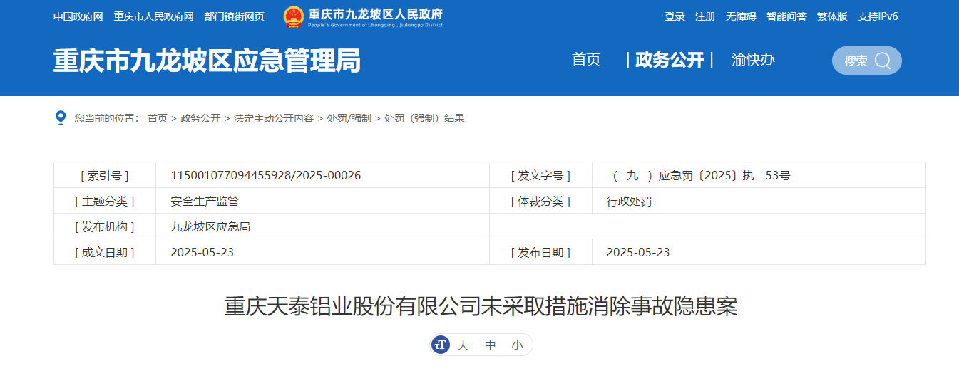Click breadcrumb 处罚/强制
Image resolution: width=959 pixels, height=371 pixels.
tap(349, 118)
